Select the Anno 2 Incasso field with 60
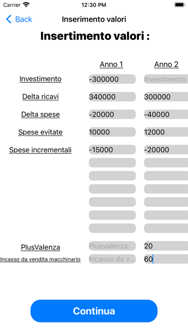 pyautogui.click(x=166, y=259)
